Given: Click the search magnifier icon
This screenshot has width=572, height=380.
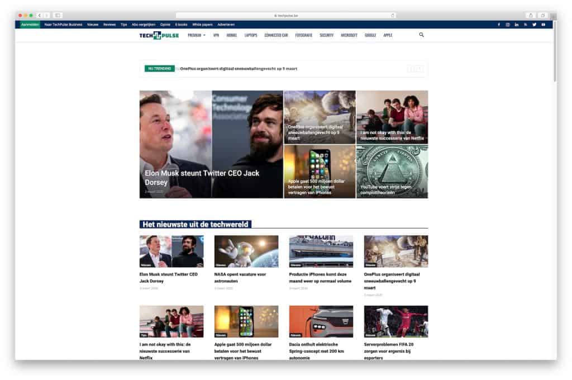Looking at the screenshot, I should [x=421, y=35].
